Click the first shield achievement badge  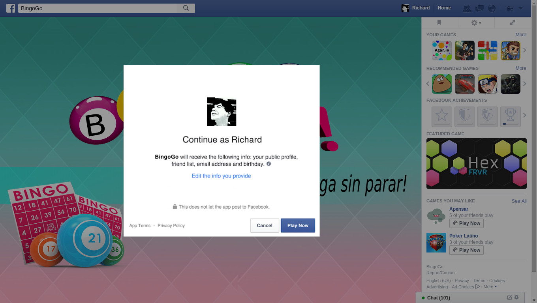(465, 116)
